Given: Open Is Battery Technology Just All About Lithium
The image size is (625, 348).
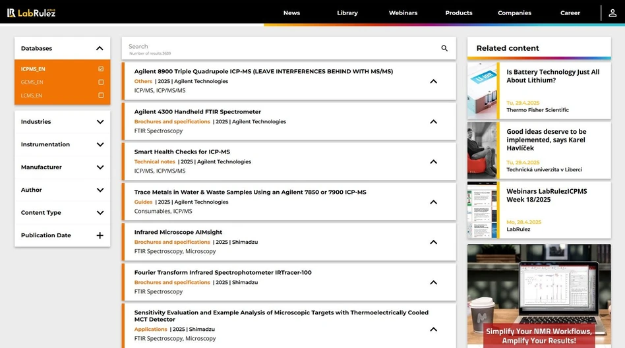Looking at the screenshot, I should [552, 76].
